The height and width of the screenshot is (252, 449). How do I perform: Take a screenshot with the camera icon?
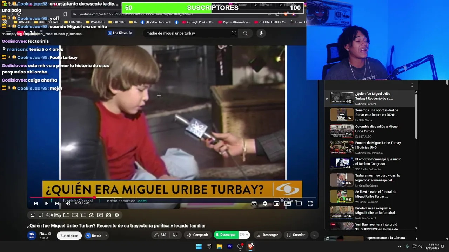pos(108,215)
